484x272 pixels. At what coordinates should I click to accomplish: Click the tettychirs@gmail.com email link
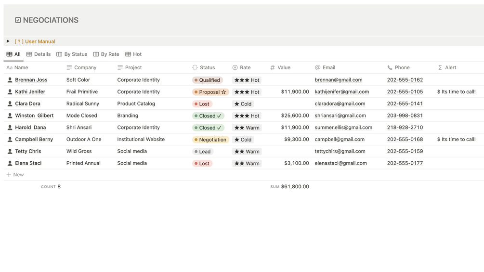pyautogui.click(x=340, y=151)
